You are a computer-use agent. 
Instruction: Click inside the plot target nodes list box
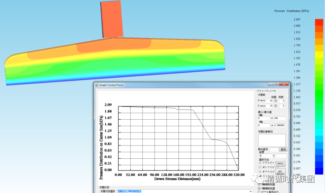272,140
